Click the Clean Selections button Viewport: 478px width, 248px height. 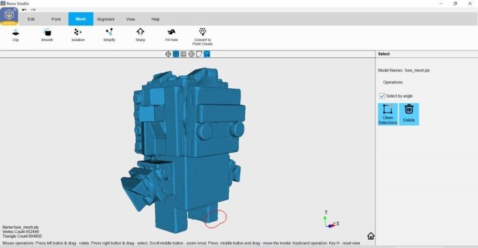(388, 114)
